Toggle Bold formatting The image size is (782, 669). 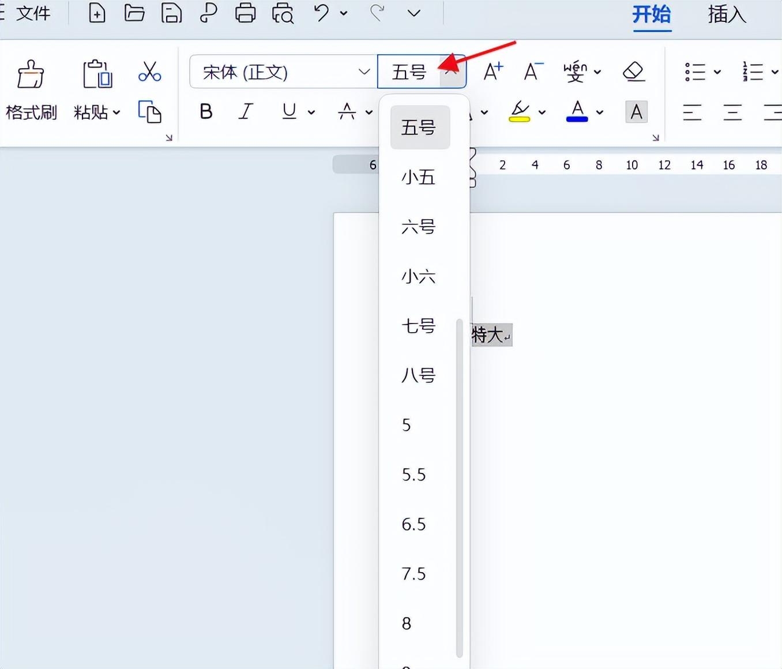point(206,111)
